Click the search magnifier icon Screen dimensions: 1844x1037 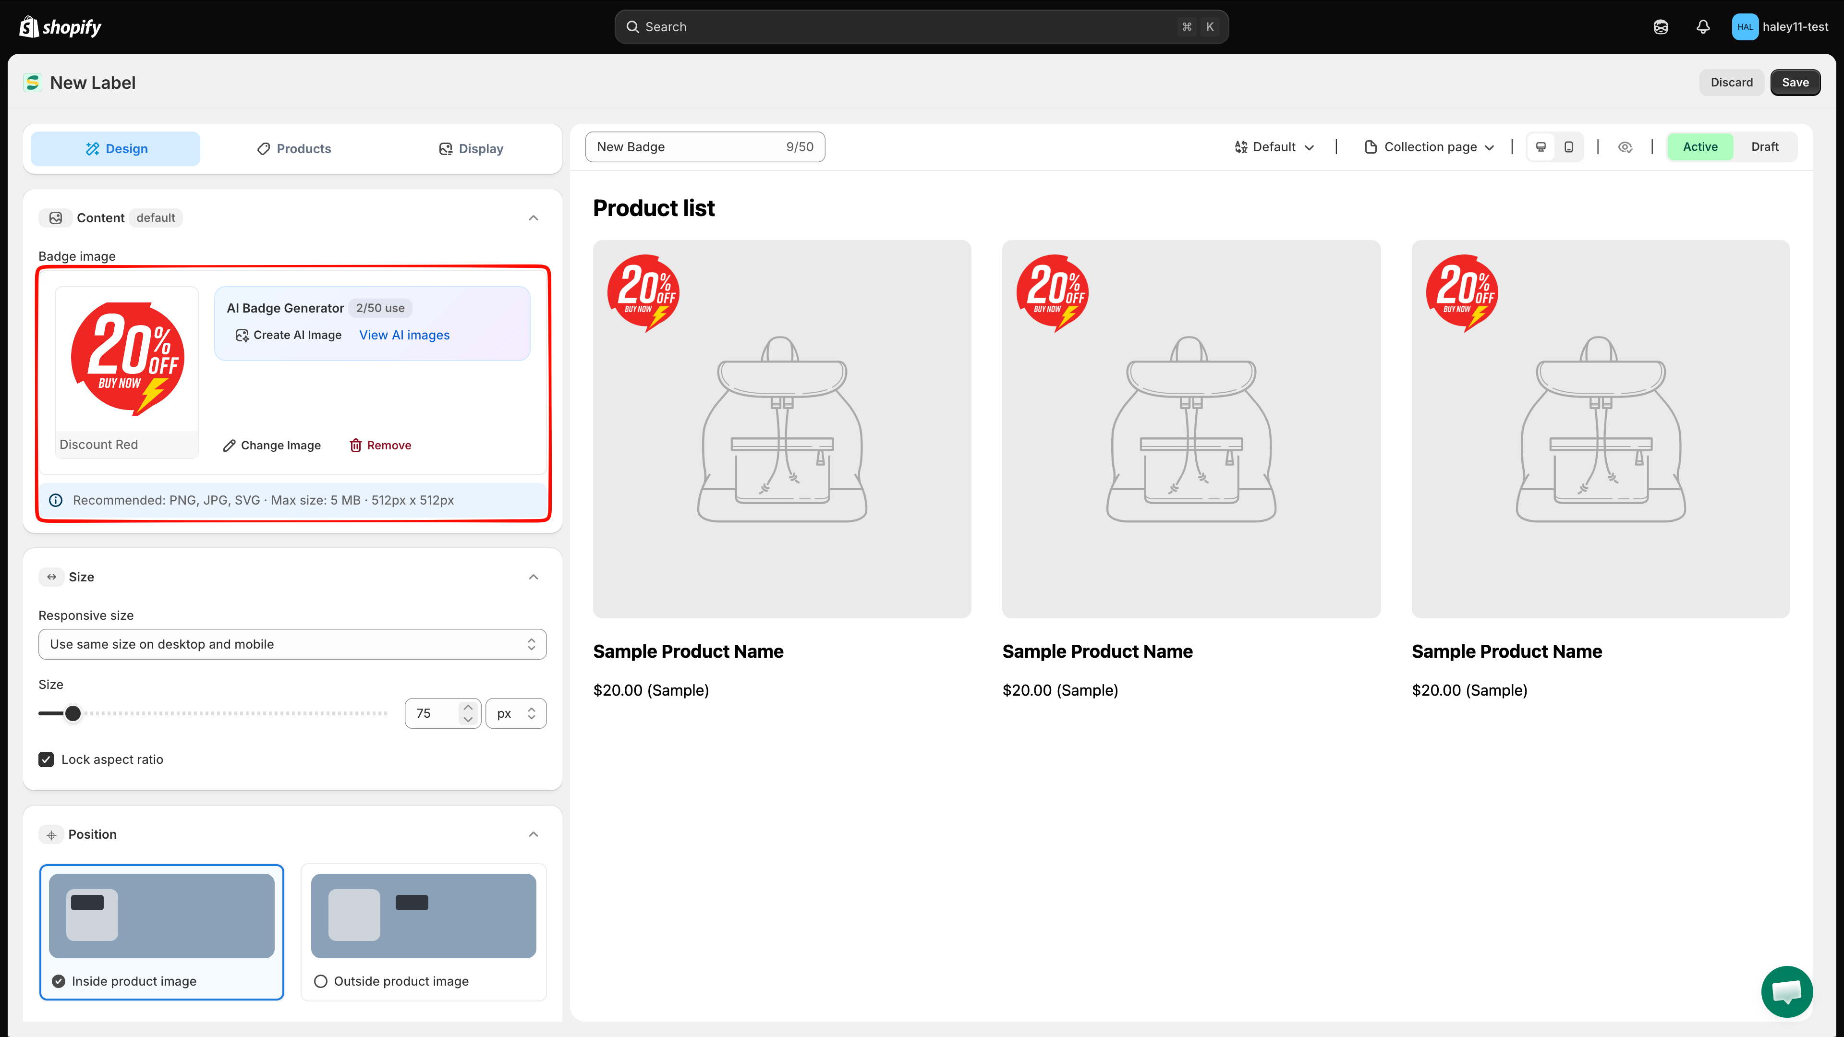click(633, 26)
